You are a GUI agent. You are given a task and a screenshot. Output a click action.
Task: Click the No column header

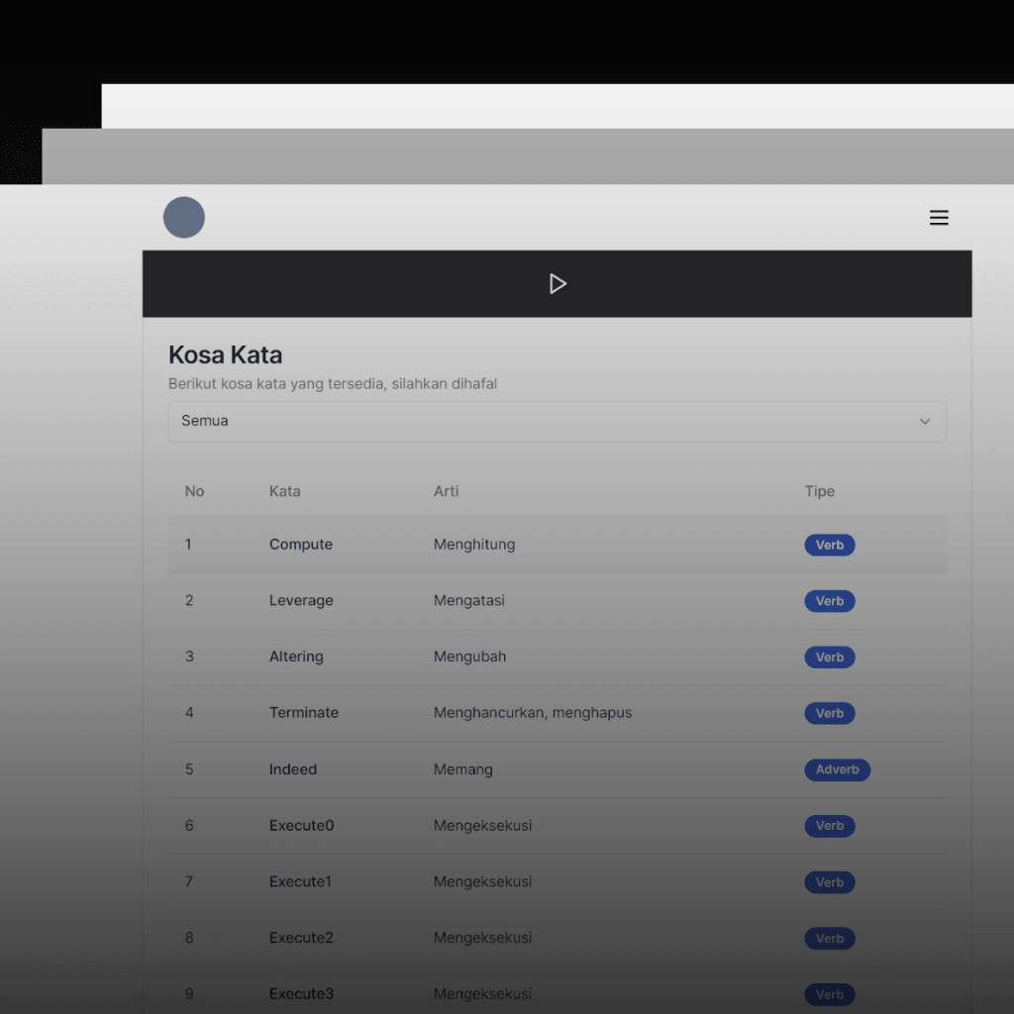194,491
